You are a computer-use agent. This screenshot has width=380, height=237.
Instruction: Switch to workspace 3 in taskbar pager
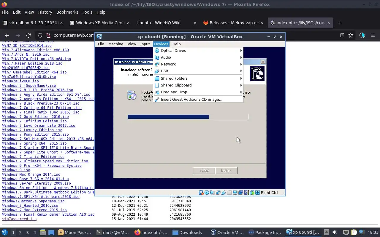tap(27, 232)
